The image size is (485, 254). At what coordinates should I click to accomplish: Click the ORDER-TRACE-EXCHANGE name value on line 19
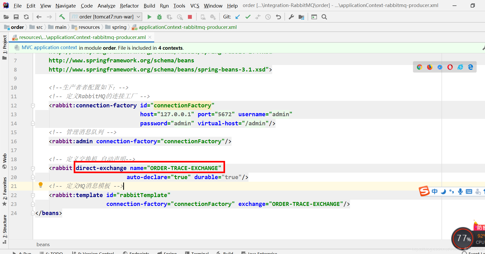pyautogui.click(x=184, y=168)
